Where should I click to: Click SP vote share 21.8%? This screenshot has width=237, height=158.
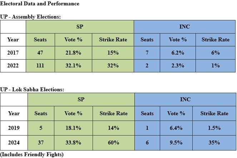tap(73, 53)
